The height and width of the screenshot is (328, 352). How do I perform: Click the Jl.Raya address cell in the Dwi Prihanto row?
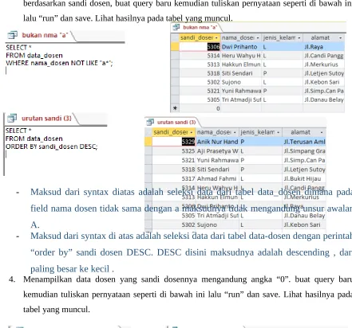tap(324, 47)
